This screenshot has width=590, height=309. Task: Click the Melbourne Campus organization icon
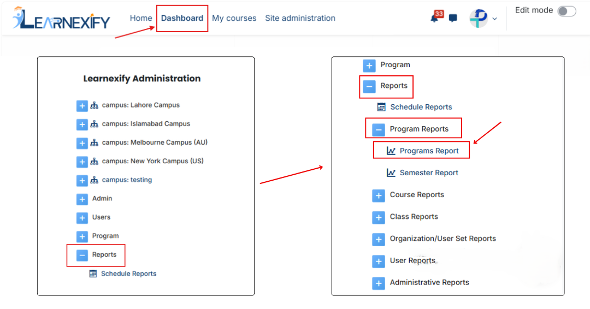94,143
